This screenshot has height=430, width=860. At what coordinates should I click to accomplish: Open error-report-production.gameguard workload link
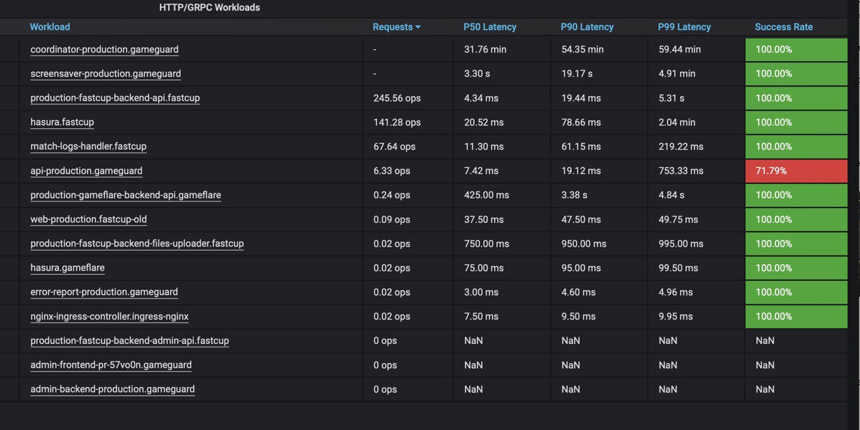[104, 292]
